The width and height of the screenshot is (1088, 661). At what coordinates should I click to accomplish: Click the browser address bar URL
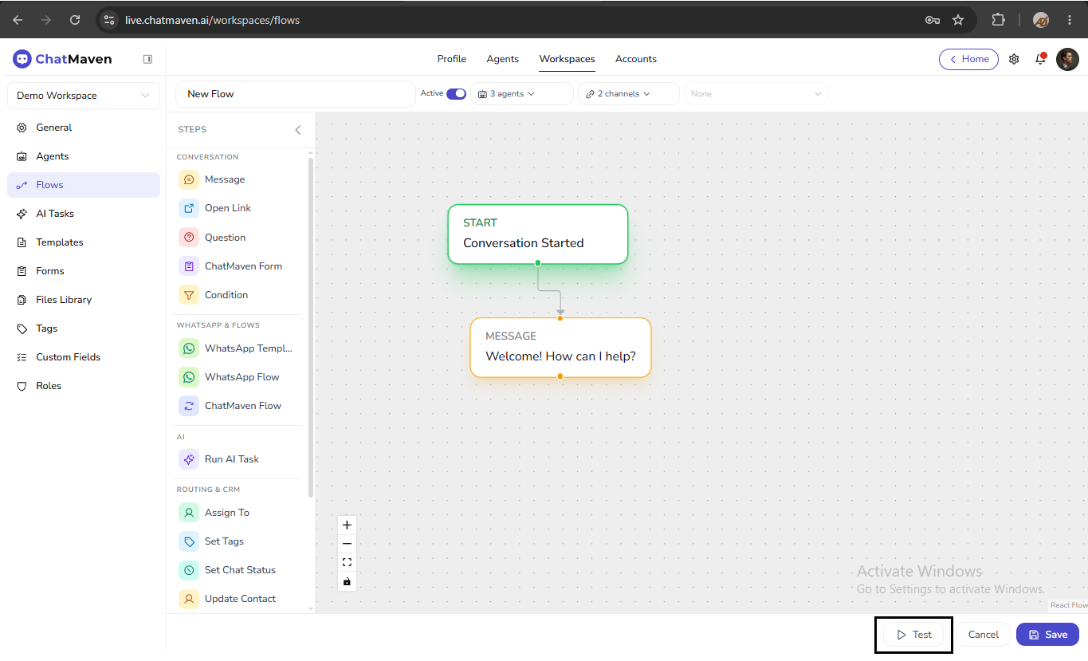click(212, 20)
